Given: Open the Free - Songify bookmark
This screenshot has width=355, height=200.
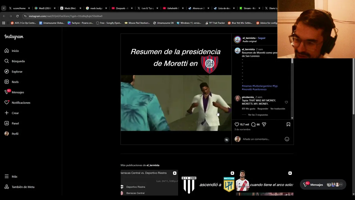Looking at the screenshot, I should 109,23.
